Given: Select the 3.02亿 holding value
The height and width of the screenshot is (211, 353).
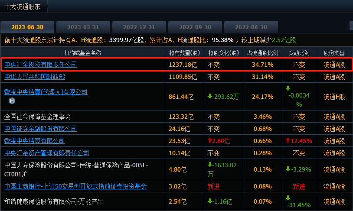Looking at the screenshot, I should pos(178,186).
